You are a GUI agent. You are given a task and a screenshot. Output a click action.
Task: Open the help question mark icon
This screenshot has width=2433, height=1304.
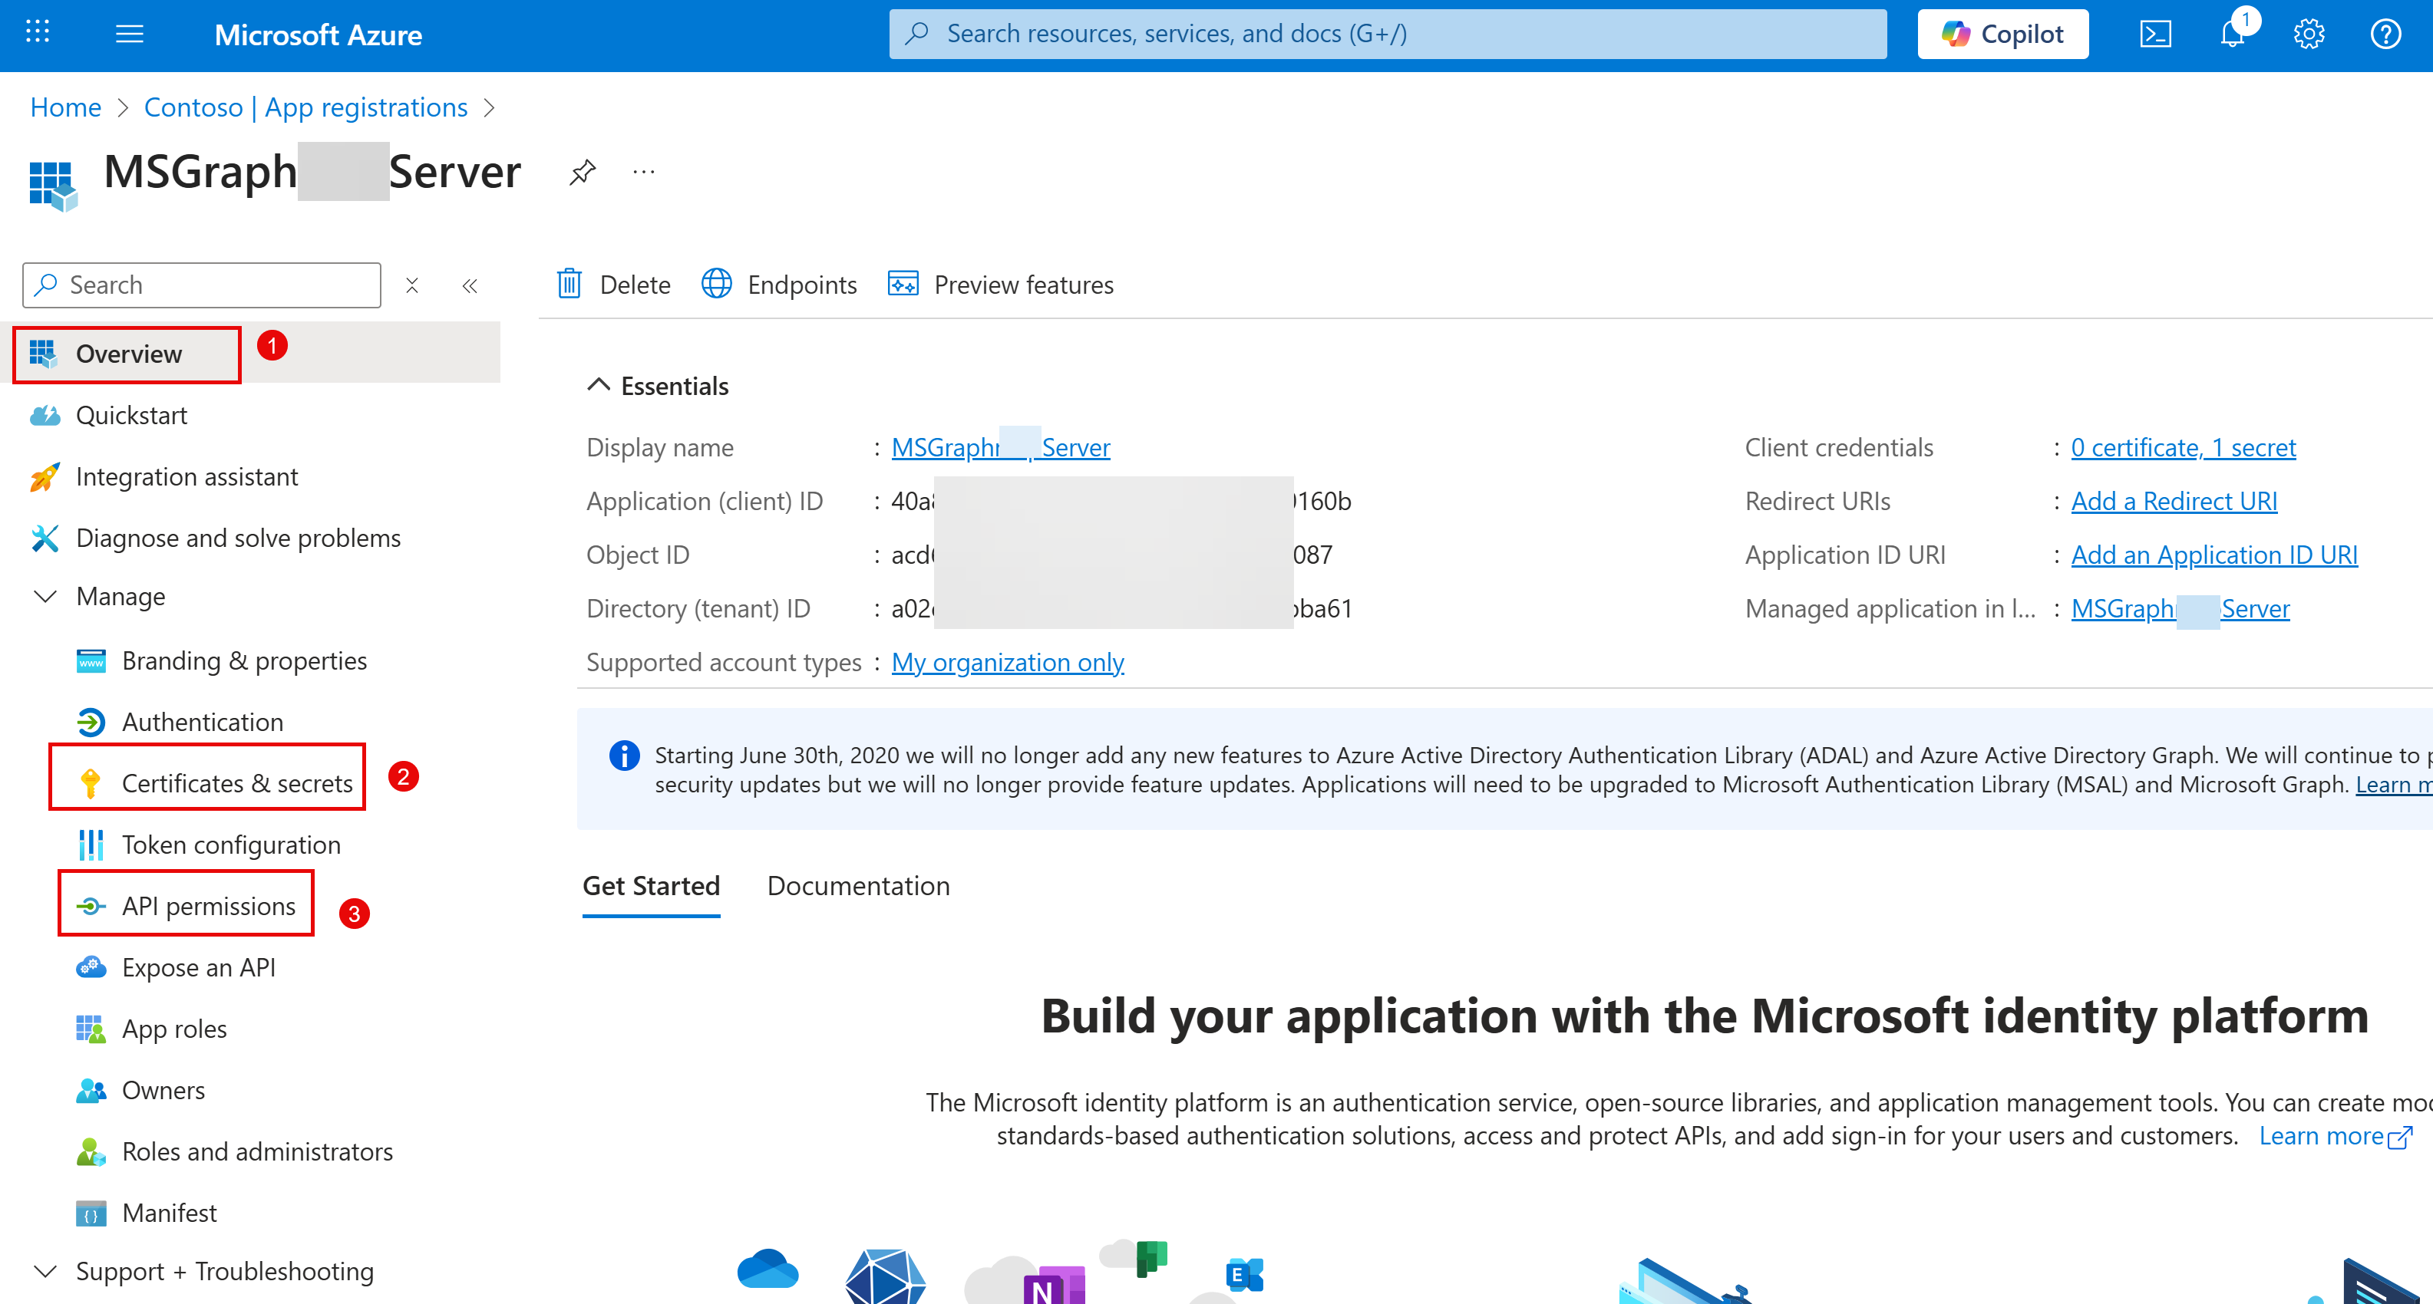2385,33
